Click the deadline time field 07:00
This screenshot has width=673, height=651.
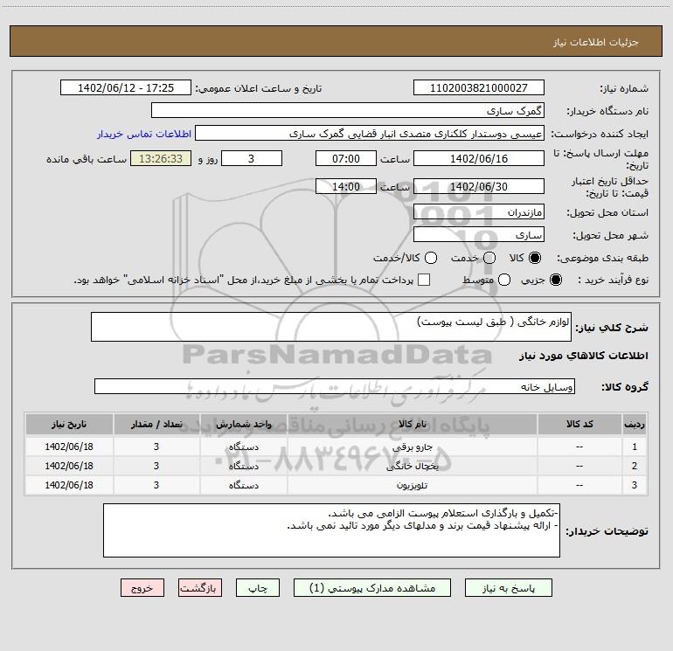(346, 158)
